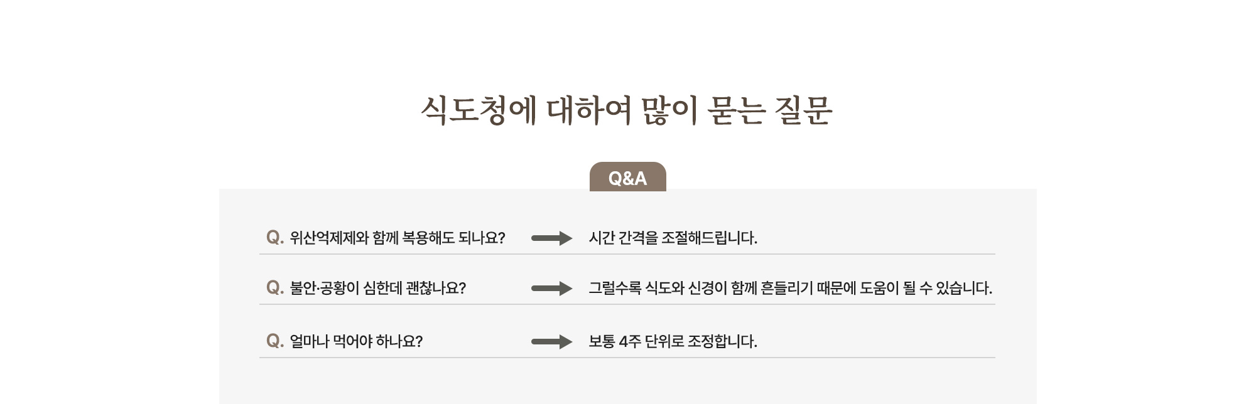Select the answer 시간 간격을 조절해드립니다
Viewport: 1256px width, 404px height.
[673, 238]
